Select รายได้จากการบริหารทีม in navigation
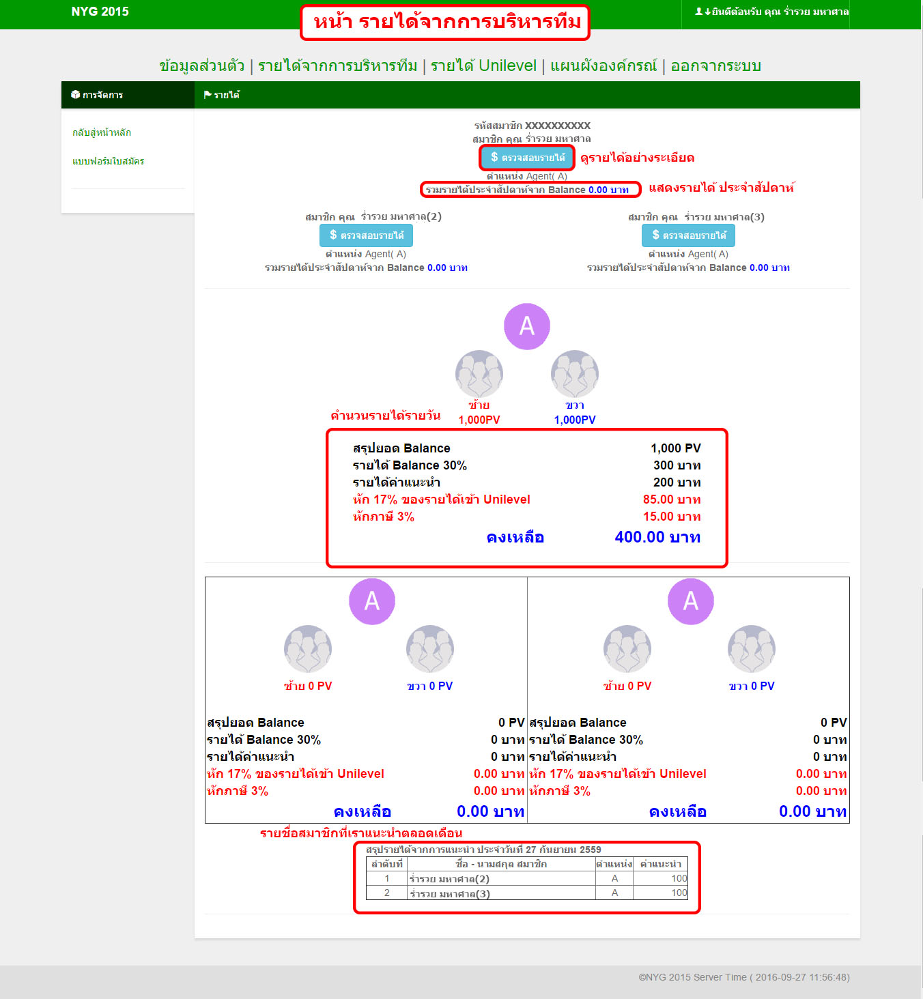Viewport: 923px width, 999px height. (x=337, y=66)
